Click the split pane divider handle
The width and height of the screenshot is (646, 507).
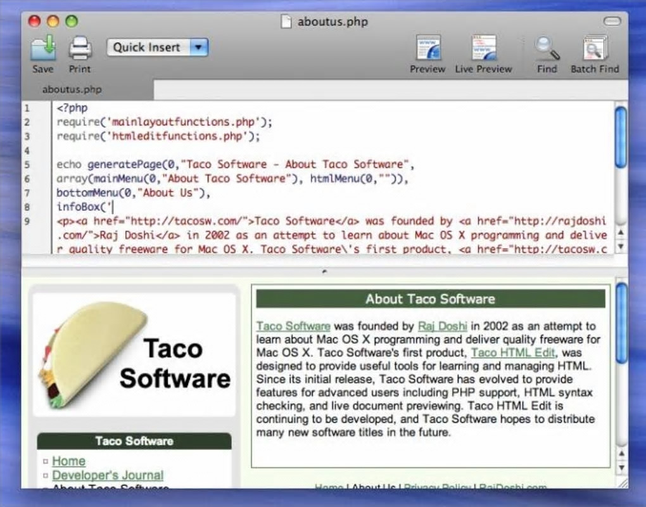click(325, 271)
